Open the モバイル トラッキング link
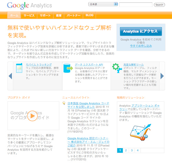172x167 pixels. pos(39,65)
